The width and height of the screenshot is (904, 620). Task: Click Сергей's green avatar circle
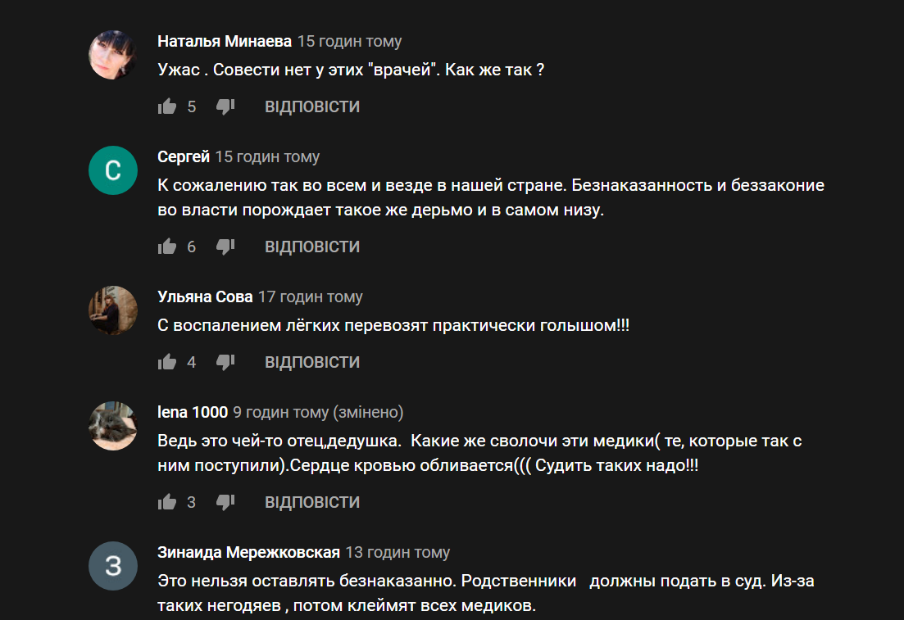tap(113, 170)
